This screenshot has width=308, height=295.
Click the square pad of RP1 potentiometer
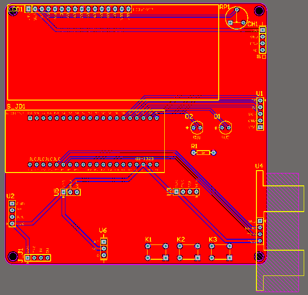coord(231,23)
